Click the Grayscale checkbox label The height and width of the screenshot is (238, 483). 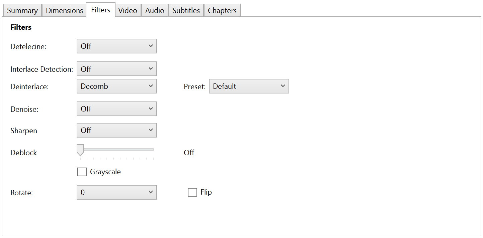(x=105, y=172)
